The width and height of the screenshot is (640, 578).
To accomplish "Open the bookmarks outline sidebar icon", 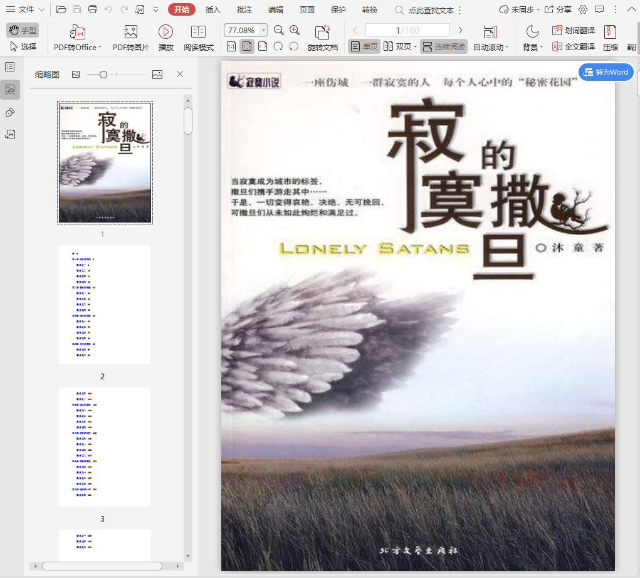I will coord(10,67).
